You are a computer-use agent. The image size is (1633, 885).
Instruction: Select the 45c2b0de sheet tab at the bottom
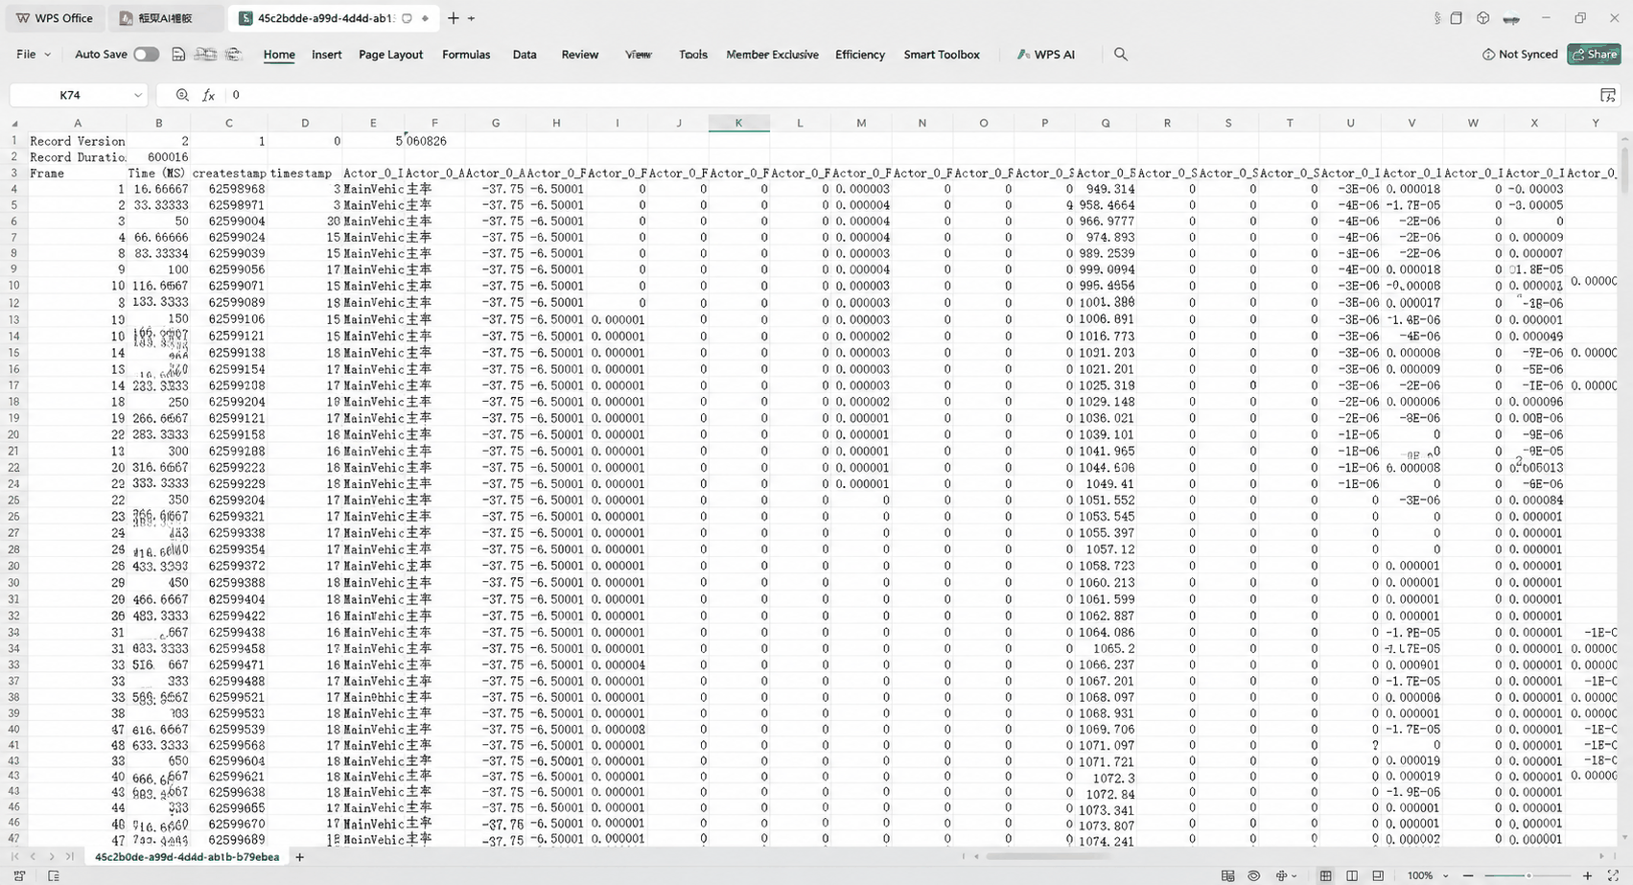(x=187, y=857)
